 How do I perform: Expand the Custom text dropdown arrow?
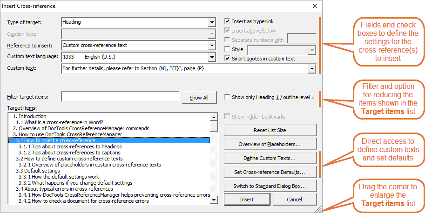[312, 69]
